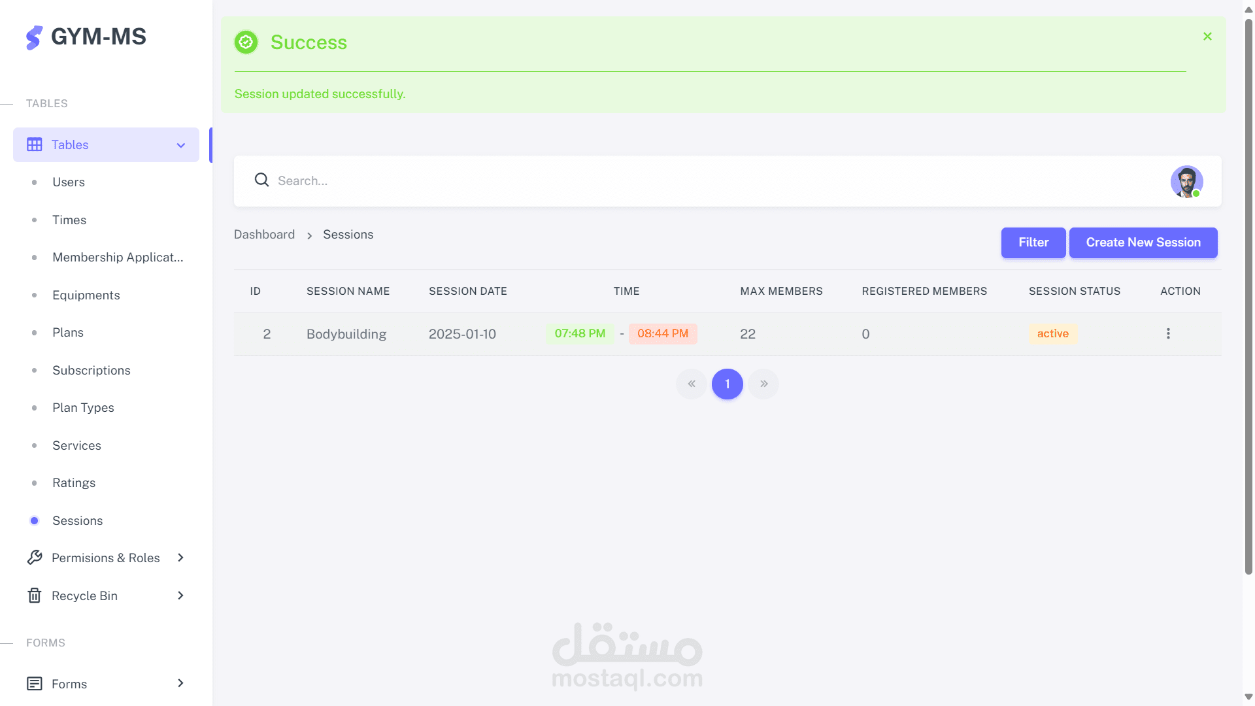Click the Dashboard breadcrumb link
This screenshot has height=706, width=1255.
[x=264, y=235]
